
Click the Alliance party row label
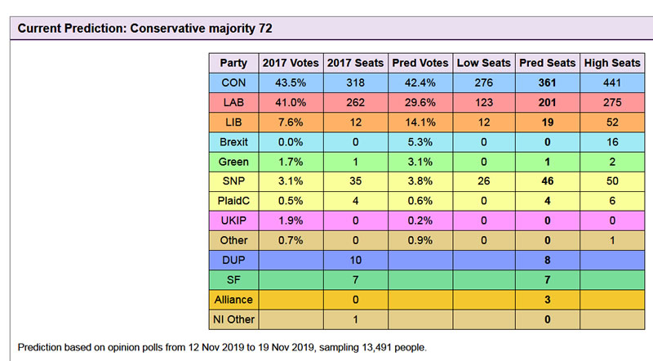coord(234,301)
